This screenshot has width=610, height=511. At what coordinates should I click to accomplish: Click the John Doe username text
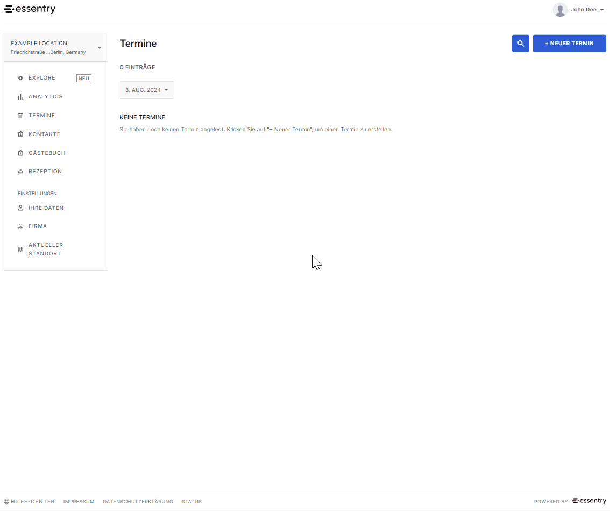click(584, 10)
